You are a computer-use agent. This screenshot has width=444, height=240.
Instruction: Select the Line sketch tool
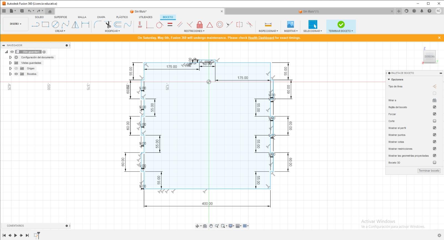35,25
